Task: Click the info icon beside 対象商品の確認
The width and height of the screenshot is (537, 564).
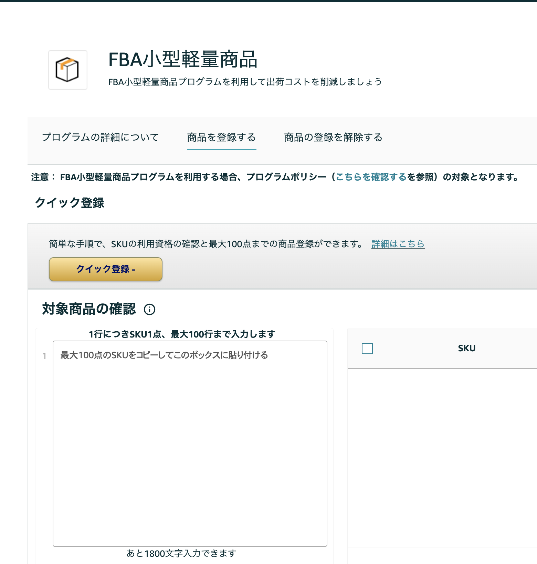Action: [149, 309]
